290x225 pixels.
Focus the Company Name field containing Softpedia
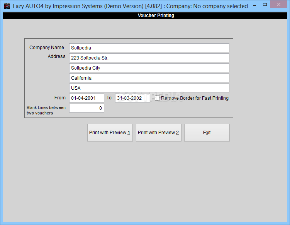(x=149, y=48)
